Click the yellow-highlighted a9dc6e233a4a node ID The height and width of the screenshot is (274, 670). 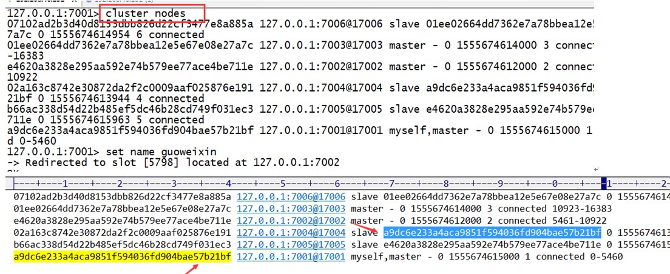(x=122, y=256)
